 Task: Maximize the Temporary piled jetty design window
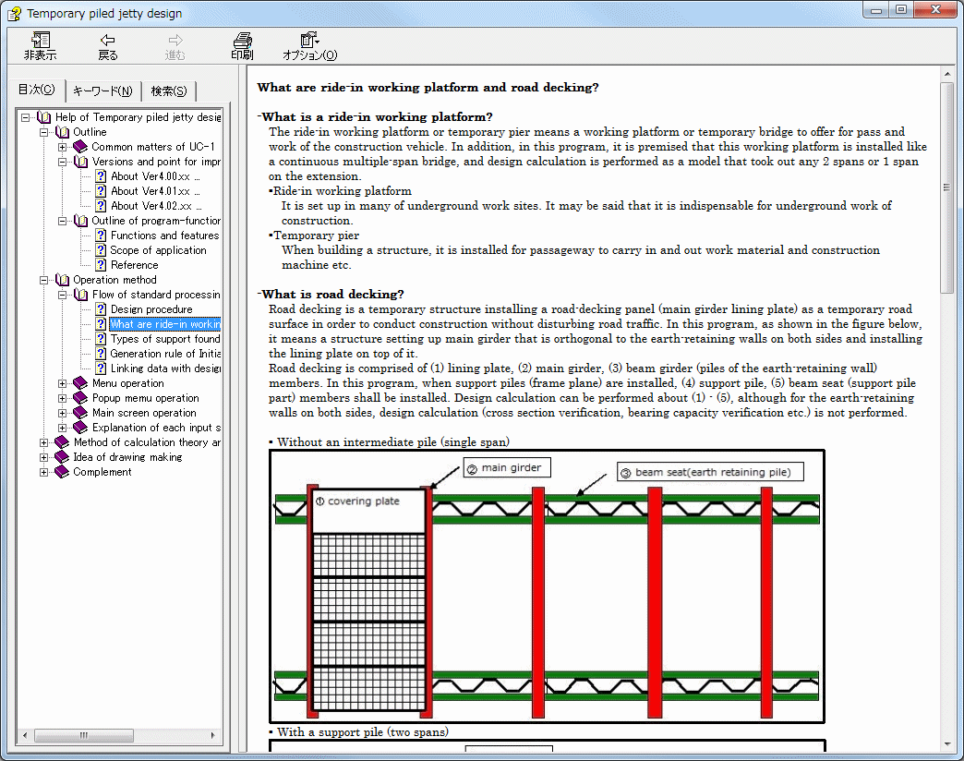tap(900, 9)
